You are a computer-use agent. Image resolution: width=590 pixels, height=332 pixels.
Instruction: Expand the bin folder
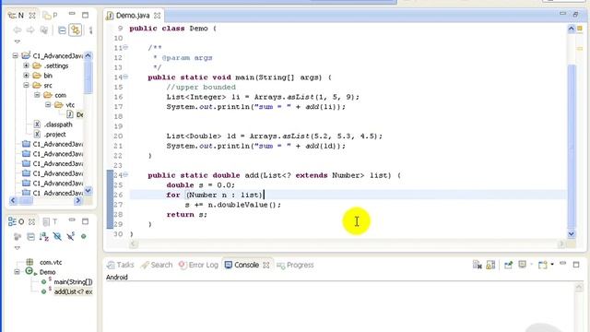(x=26, y=76)
